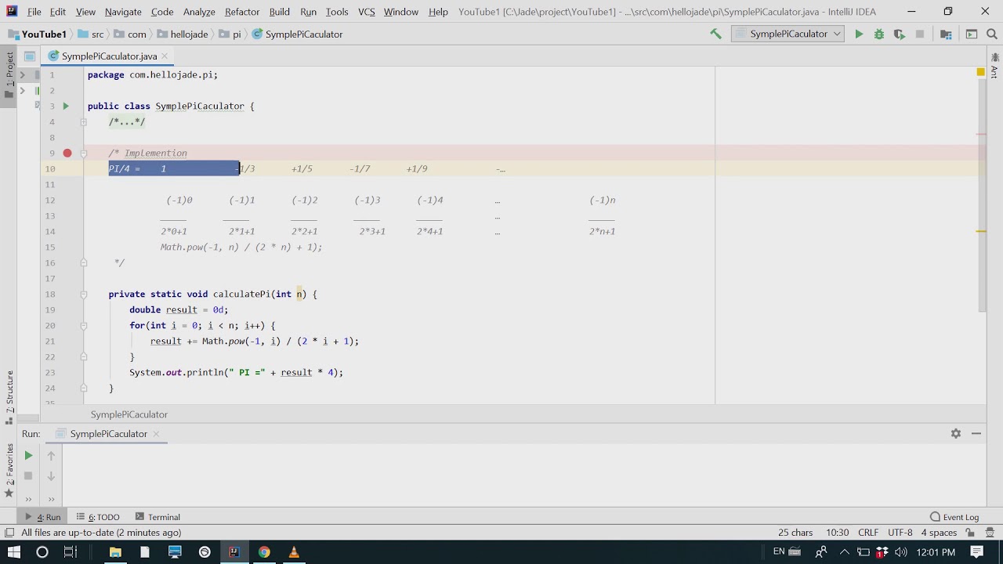Click the pi breadcrumb in navigation bar

(x=230, y=34)
